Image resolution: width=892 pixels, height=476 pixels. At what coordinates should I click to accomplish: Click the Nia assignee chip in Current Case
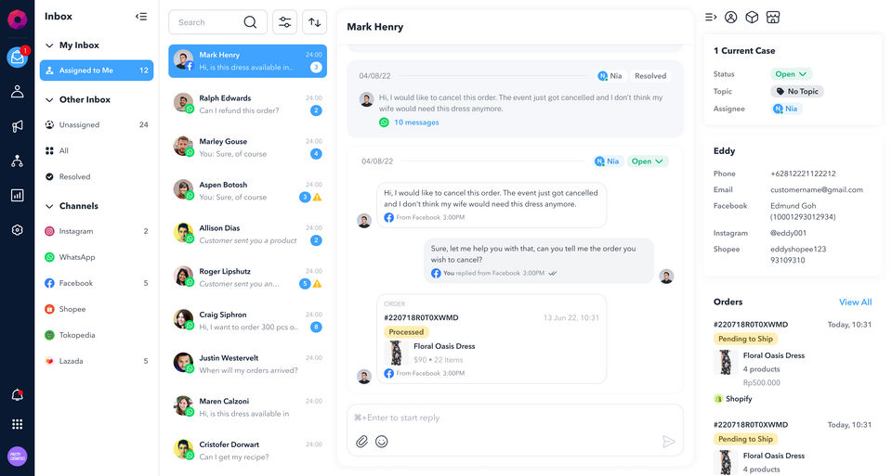coord(786,109)
